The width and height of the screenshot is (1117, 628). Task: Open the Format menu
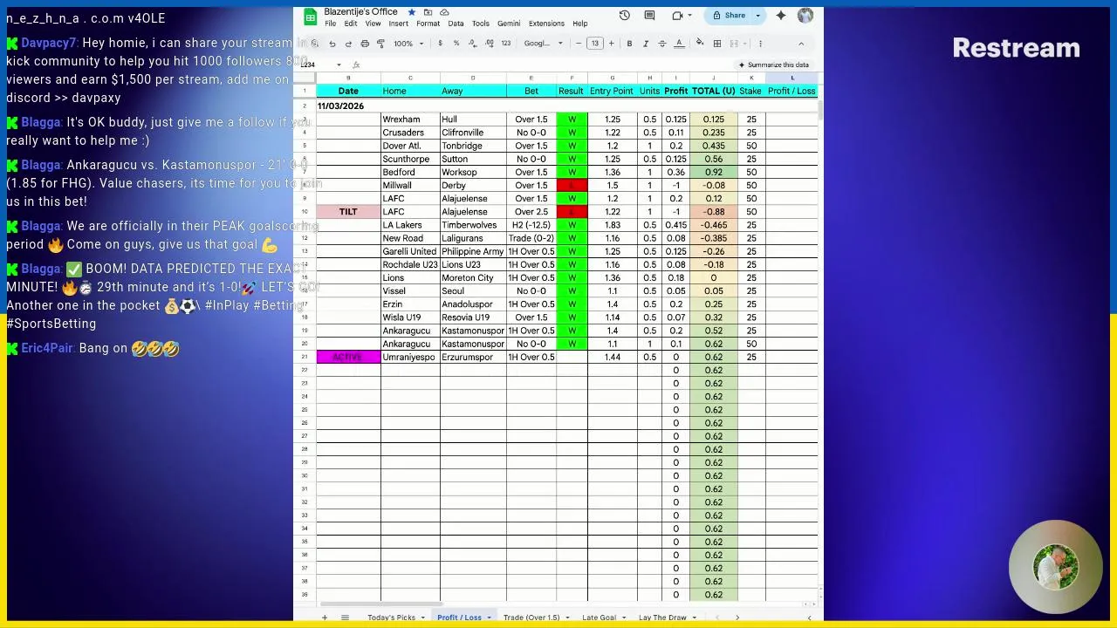click(x=428, y=24)
